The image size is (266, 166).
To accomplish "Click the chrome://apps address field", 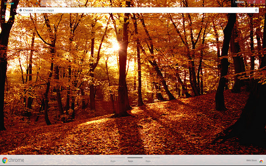I will (x=138, y=10).
